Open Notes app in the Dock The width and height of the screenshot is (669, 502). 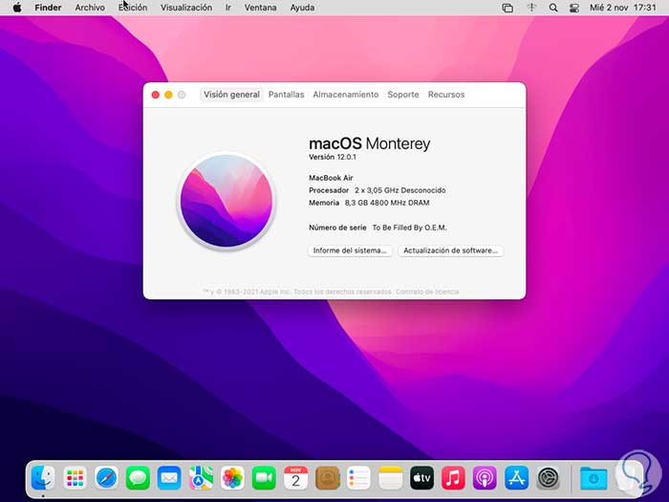tap(390, 478)
